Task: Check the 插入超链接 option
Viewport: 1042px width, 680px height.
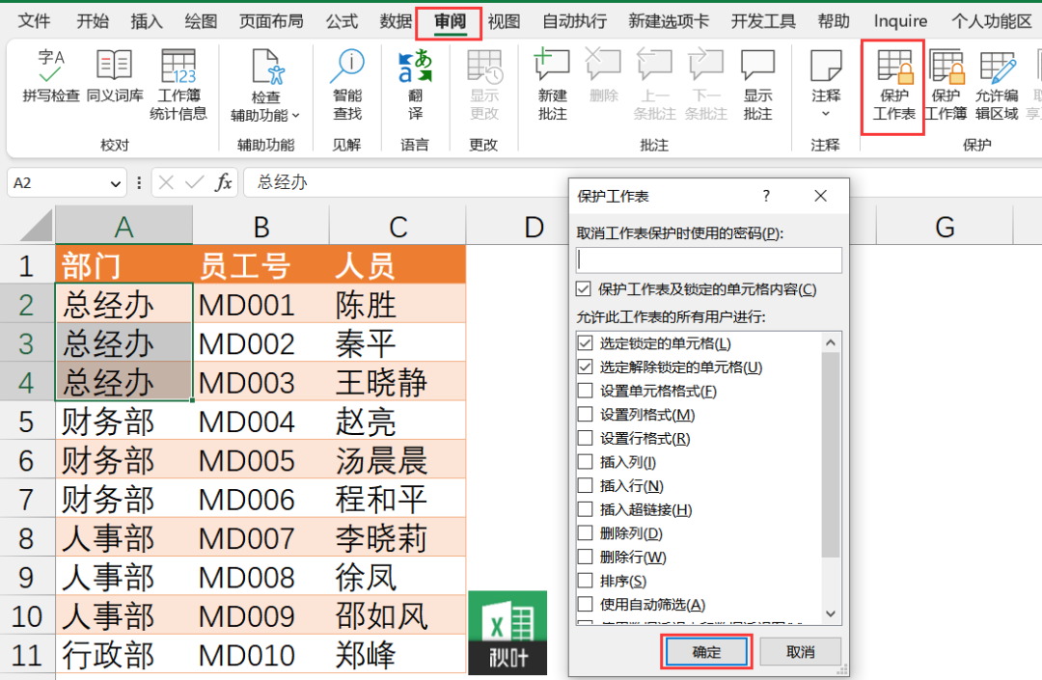Action: (585, 509)
